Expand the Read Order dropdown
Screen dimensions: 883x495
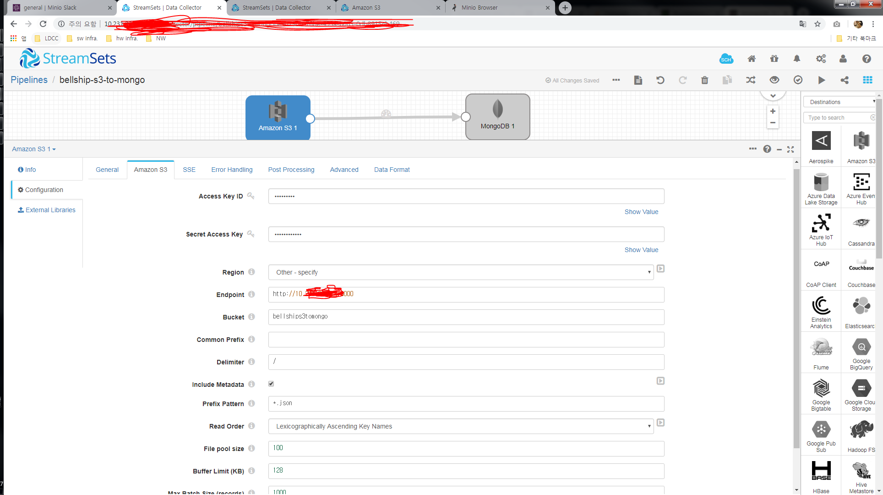click(x=649, y=426)
